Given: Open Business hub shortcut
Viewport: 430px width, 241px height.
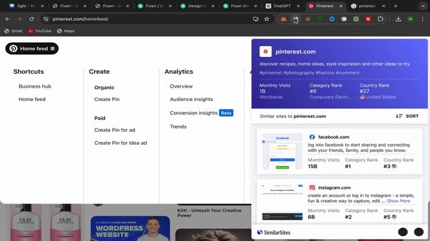Looking at the screenshot, I should 35,86.
